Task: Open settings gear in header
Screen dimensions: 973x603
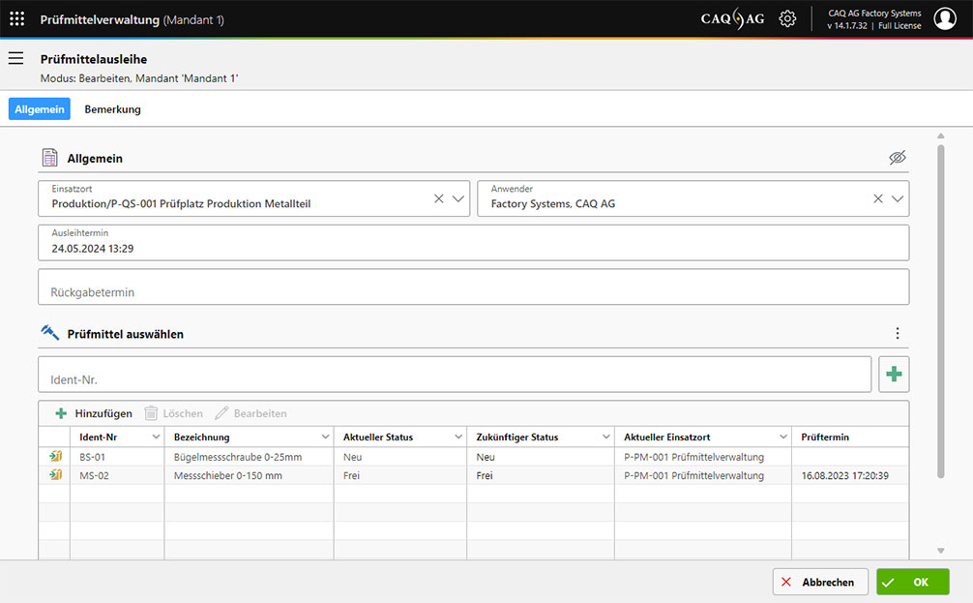Action: pyautogui.click(x=787, y=19)
